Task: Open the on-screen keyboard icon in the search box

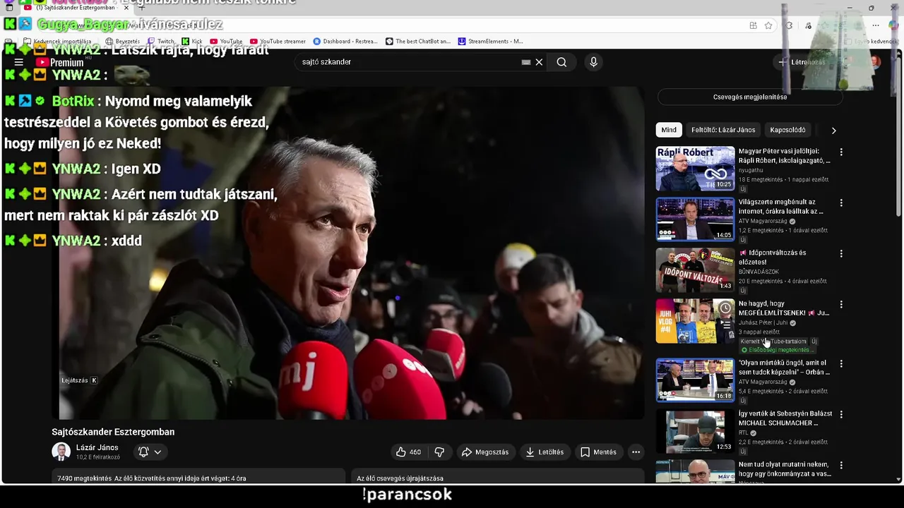Action: pos(526,62)
